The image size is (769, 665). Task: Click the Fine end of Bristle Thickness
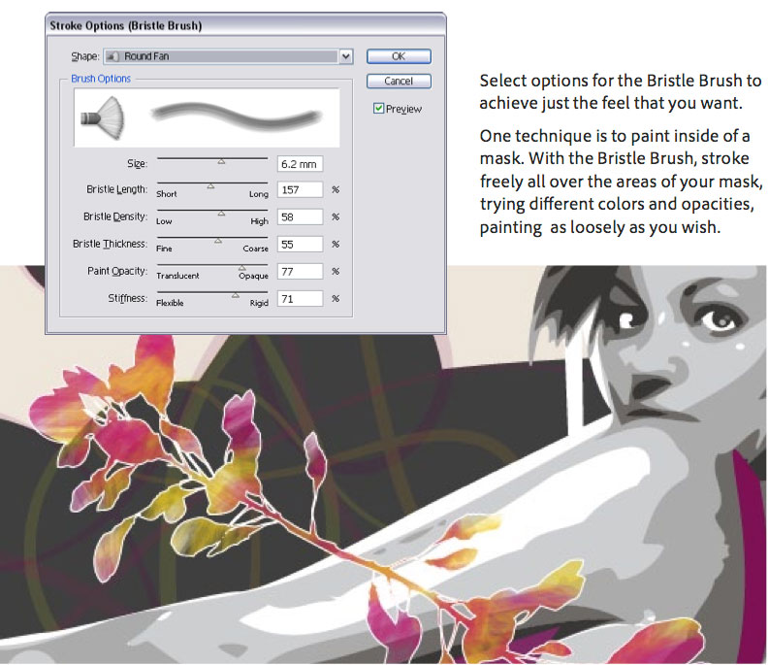click(x=164, y=249)
